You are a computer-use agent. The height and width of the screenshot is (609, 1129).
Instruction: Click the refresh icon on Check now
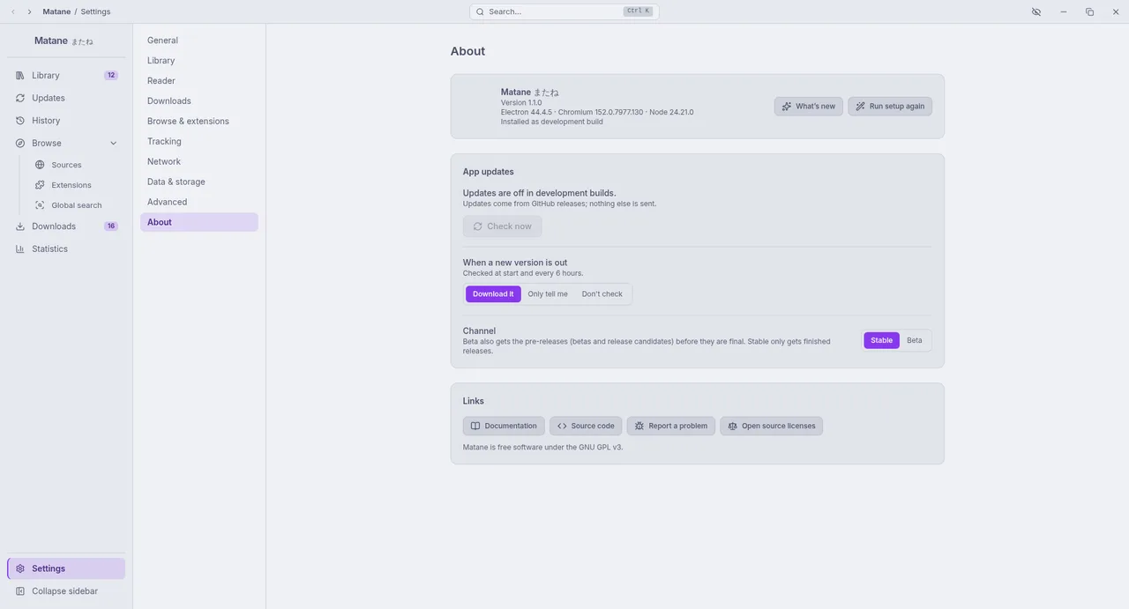click(x=478, y=227)
